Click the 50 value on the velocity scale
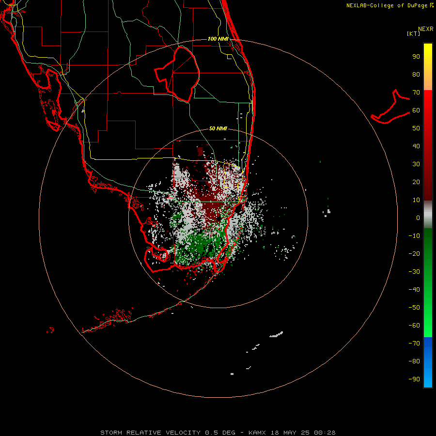 click(x=416, y=128)
